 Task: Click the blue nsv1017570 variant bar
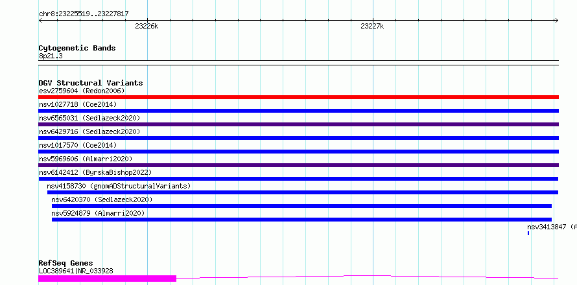tap(298, 152)
